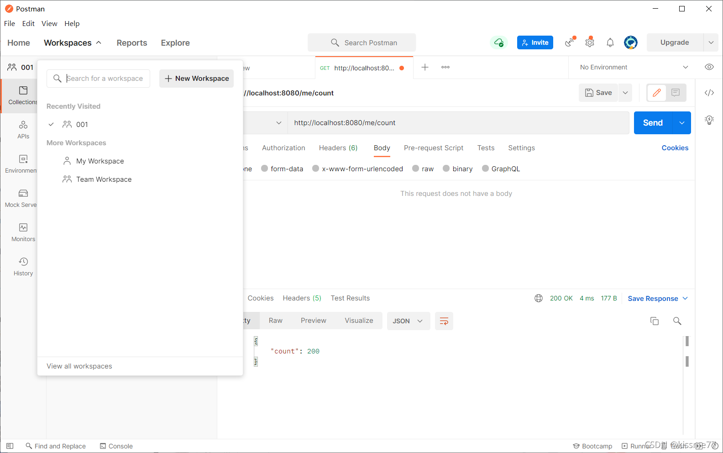Switch to the Authorization tab
The width and height of the screenshot is (723, 453).
(x=283, y=148)
